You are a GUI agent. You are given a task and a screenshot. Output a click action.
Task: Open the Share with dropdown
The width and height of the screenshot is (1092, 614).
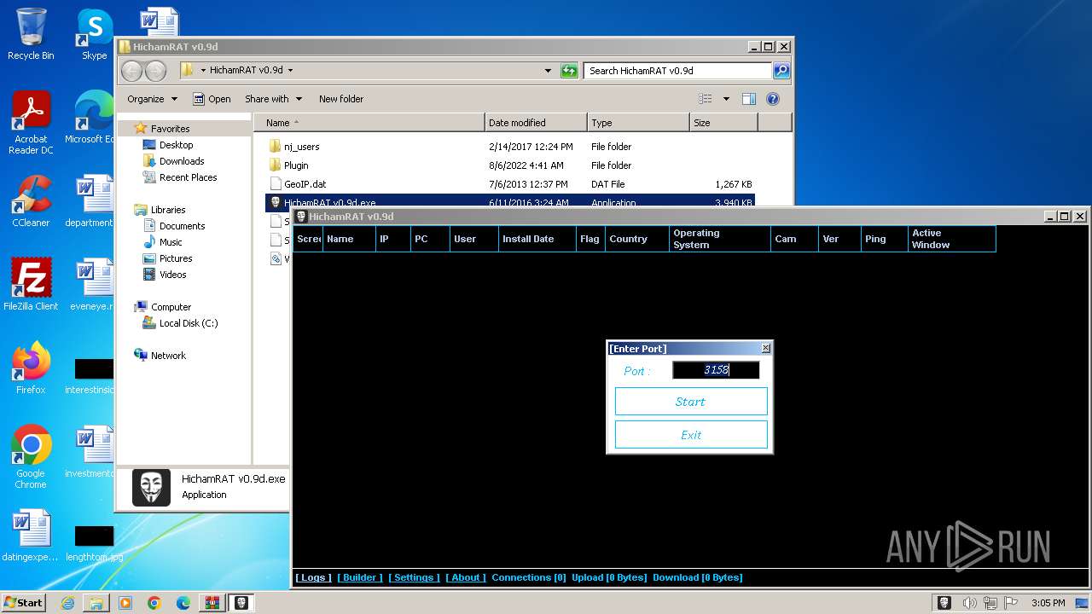(x=273, y=99)
